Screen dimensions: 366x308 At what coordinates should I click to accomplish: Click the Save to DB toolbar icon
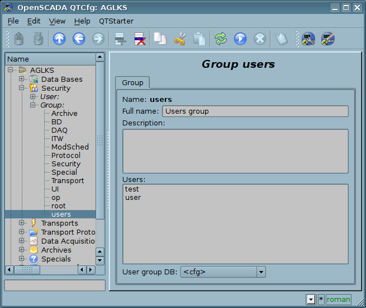point(38,39)
